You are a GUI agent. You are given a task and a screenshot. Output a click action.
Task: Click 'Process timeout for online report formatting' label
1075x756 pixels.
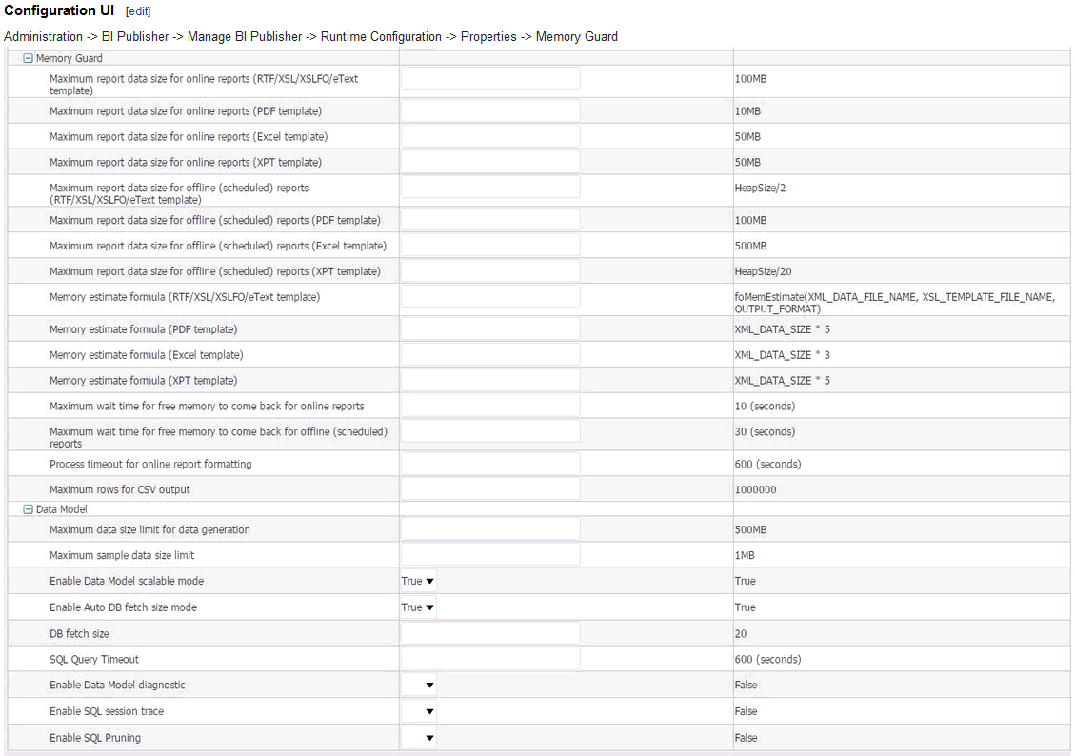click(x=150, y=464)
